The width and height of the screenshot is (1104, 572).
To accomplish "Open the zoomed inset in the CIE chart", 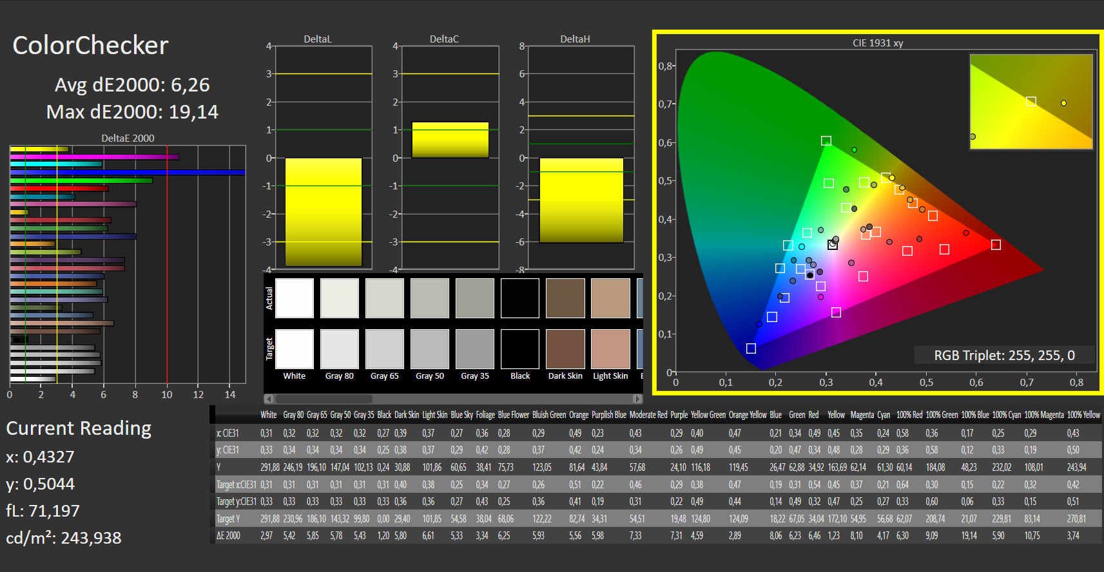I will pos(1031,102).
